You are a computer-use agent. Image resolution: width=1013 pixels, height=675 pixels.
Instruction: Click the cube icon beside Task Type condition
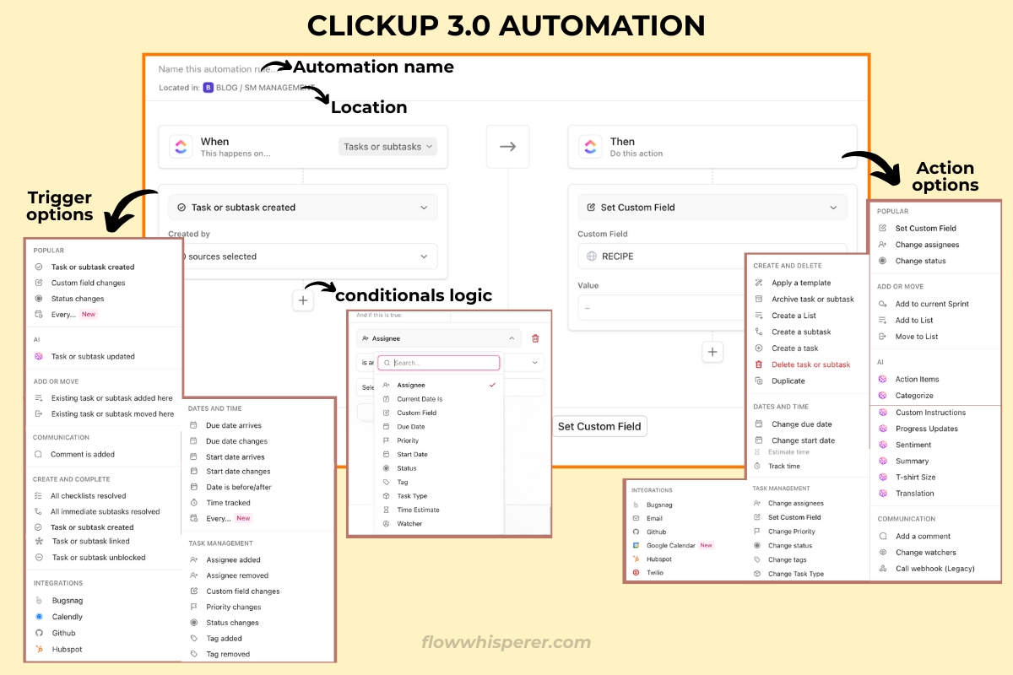tap(387, 496)
